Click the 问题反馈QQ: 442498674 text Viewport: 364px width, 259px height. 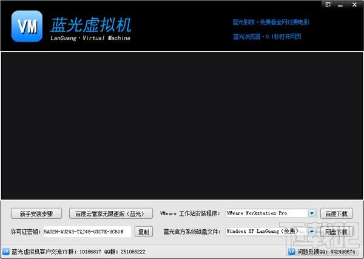pyautogui.click(x=326, y=252)
